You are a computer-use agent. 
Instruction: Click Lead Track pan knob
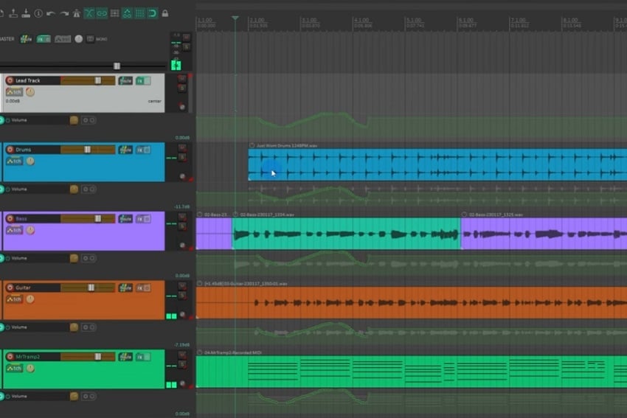tap(30, 92)
